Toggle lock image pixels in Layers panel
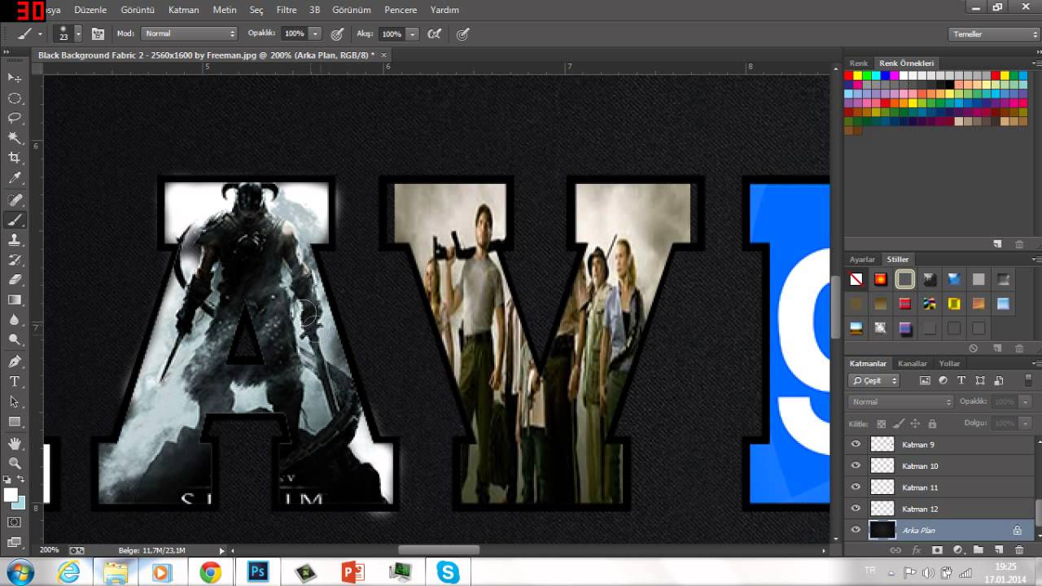This screenshot has height=586, width=1042. (x=898, y=424)
